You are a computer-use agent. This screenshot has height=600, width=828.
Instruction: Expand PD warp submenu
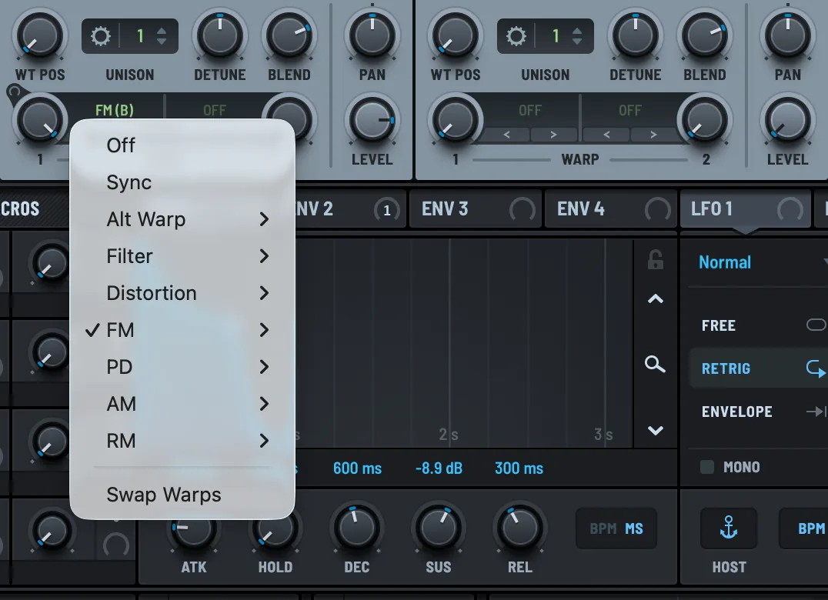click(182, 367)
